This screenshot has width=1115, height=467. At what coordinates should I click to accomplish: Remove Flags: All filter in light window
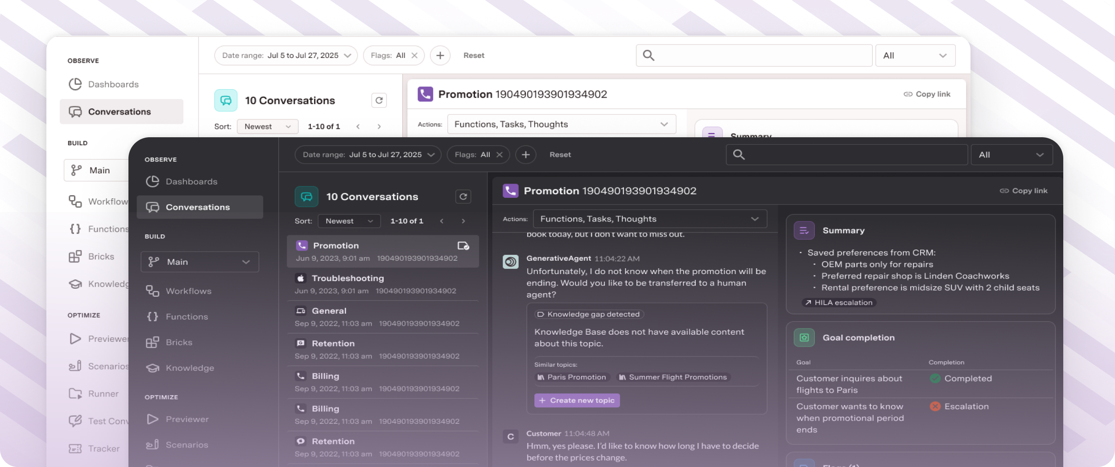414,55
